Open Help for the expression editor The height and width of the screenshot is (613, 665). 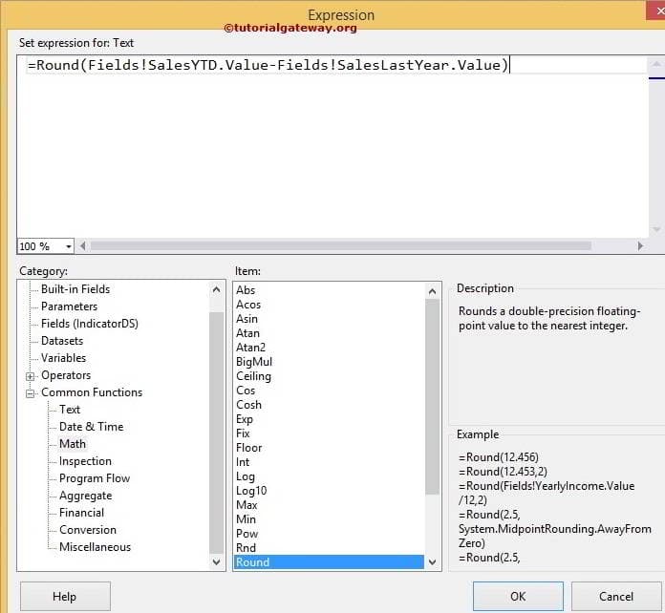click(65, 596)
